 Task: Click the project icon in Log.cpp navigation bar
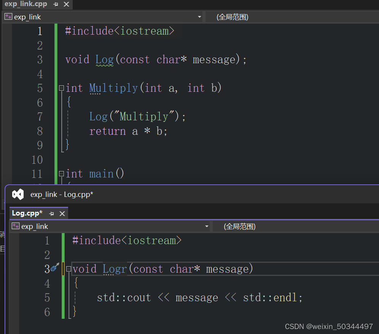15,226
